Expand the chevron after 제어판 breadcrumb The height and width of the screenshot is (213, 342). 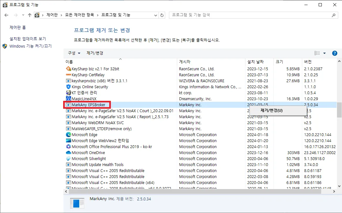coord(61,15)
